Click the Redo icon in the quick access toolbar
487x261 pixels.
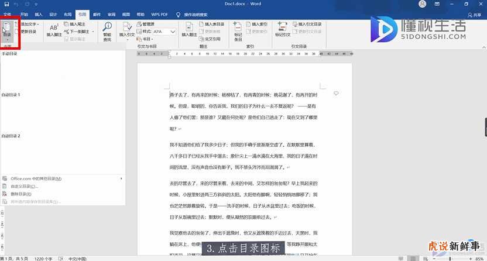tap(27, 4)
